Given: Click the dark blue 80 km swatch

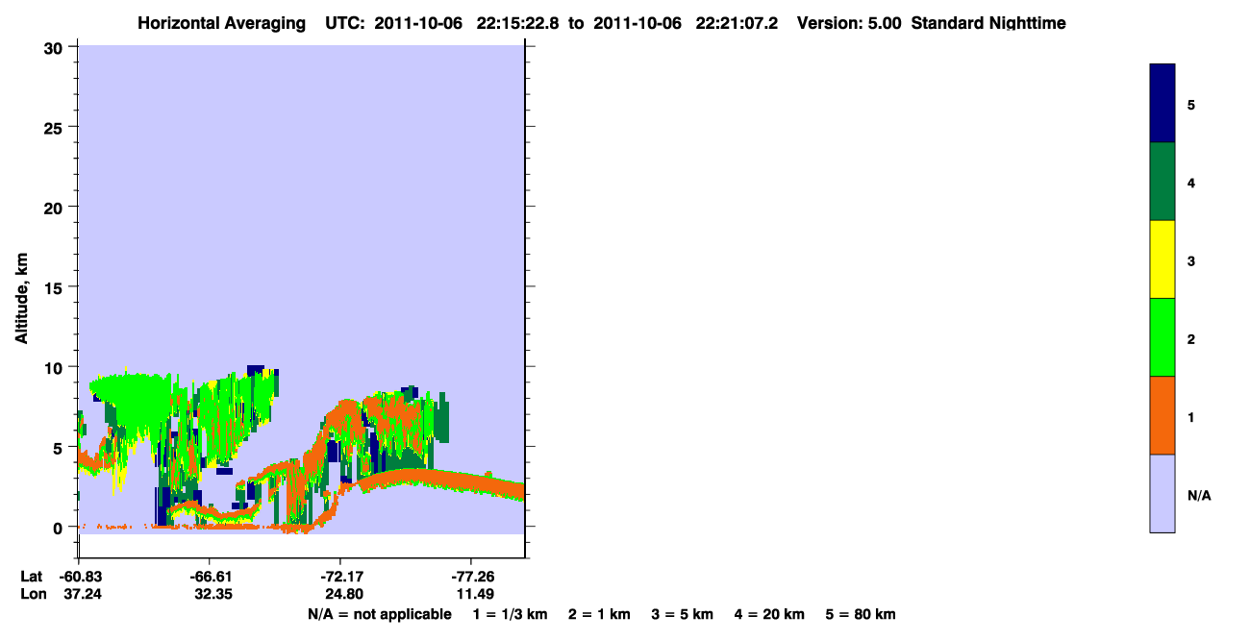Looking at the screenshot, I should pos(1162,103).
